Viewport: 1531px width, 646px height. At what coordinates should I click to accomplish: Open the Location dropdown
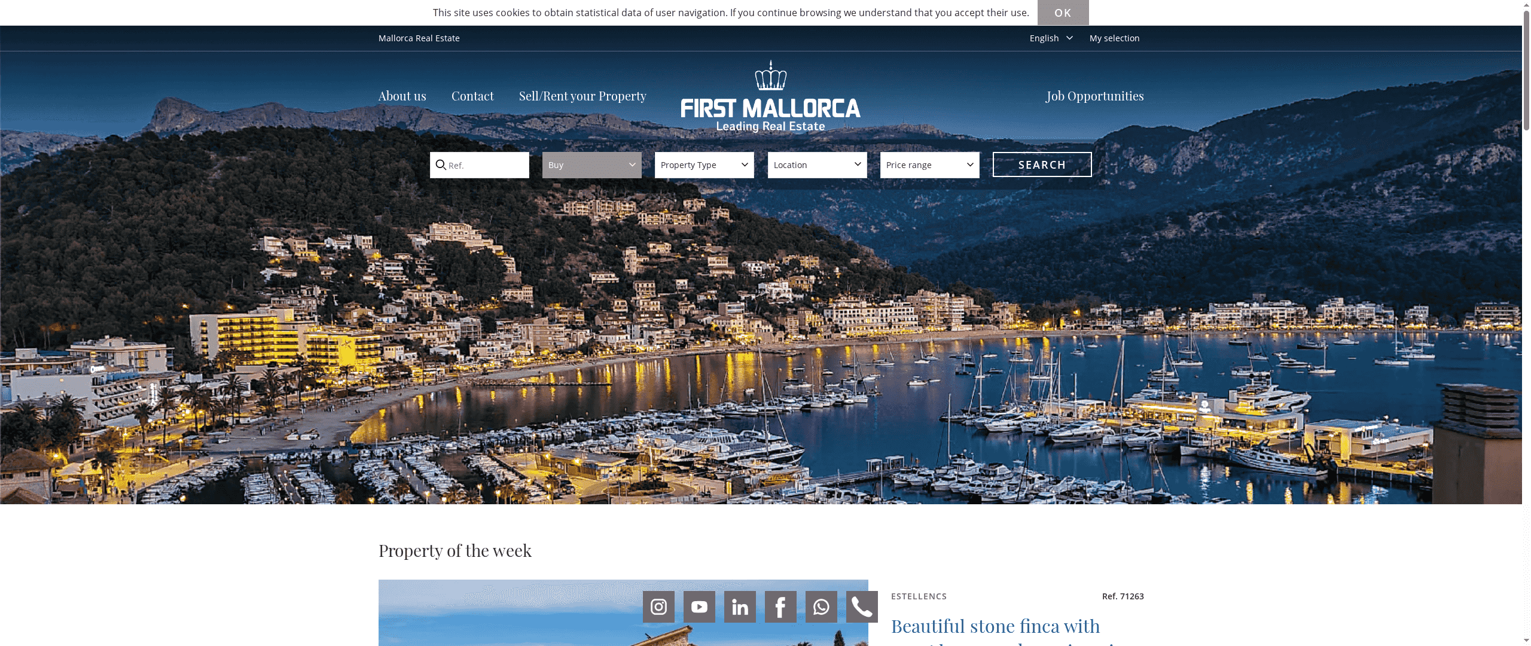[x=818, y=164]
